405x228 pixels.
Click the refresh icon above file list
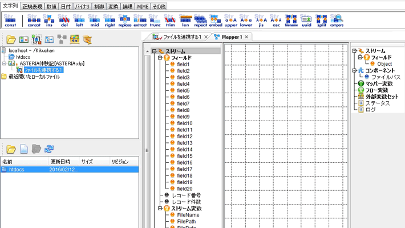tap(49, 149)
